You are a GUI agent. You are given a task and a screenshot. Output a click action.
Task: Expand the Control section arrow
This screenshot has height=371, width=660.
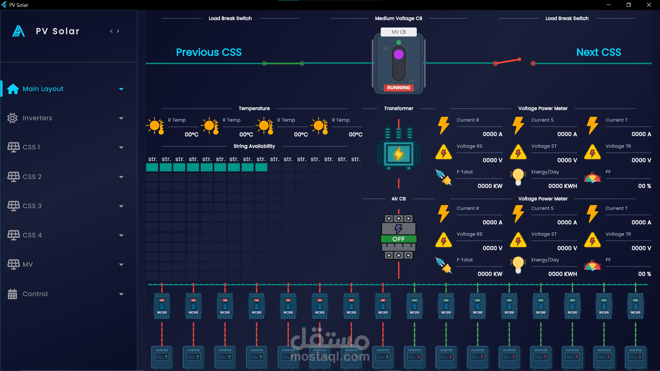pyautogui.click(x=121, y=294)
